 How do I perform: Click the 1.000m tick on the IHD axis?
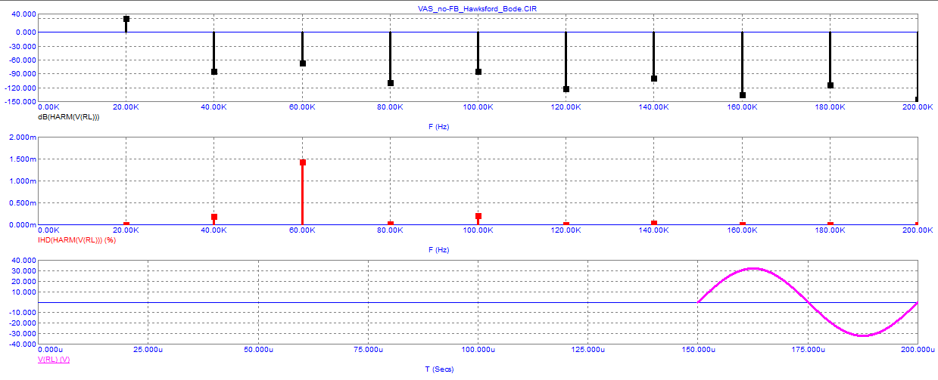click(x=21, y=181)
